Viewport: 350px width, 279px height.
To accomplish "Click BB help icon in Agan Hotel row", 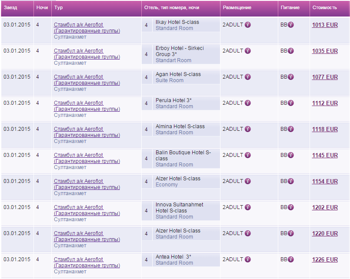I will [291, 77].
